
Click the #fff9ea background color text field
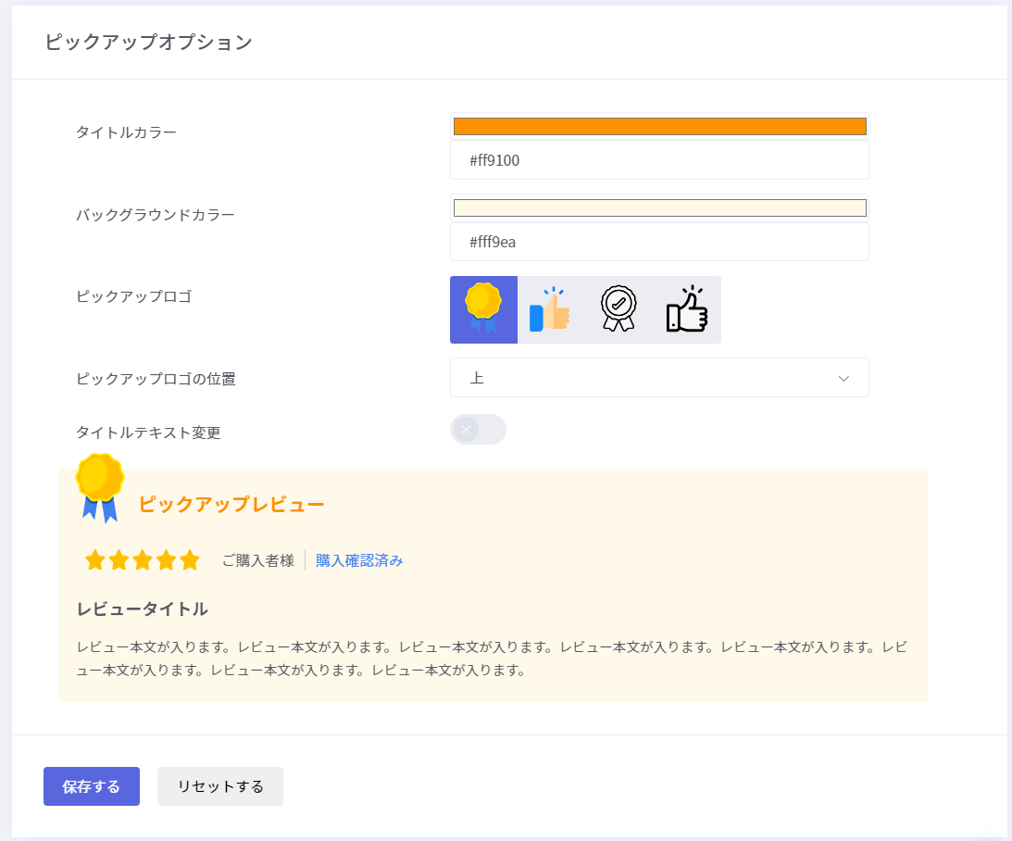tap(659, 242)
